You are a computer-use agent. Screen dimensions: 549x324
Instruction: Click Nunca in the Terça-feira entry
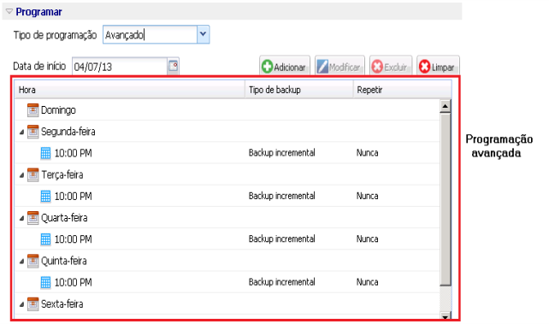368,196
